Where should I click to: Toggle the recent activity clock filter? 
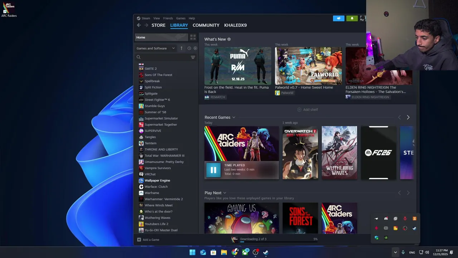(189, 48)
